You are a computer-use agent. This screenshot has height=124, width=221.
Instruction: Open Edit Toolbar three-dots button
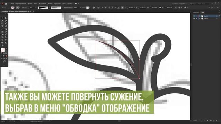coord(4,65)
